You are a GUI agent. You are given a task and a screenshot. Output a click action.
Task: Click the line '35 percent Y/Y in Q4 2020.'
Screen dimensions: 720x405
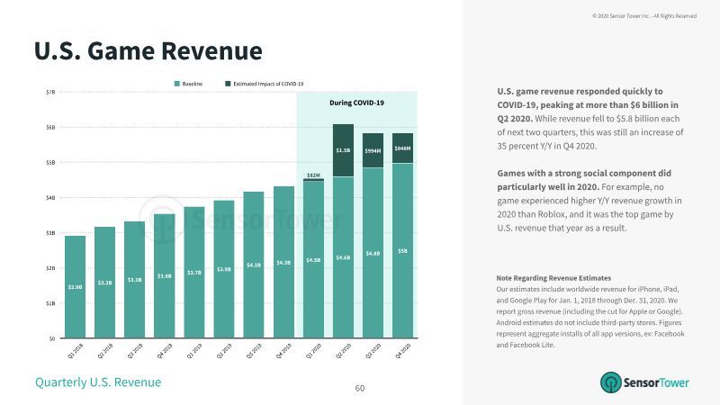click(546, 146)
